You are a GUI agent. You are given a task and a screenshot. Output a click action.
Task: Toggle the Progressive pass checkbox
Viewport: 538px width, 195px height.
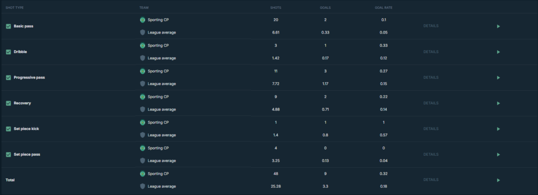pos(8,78)
